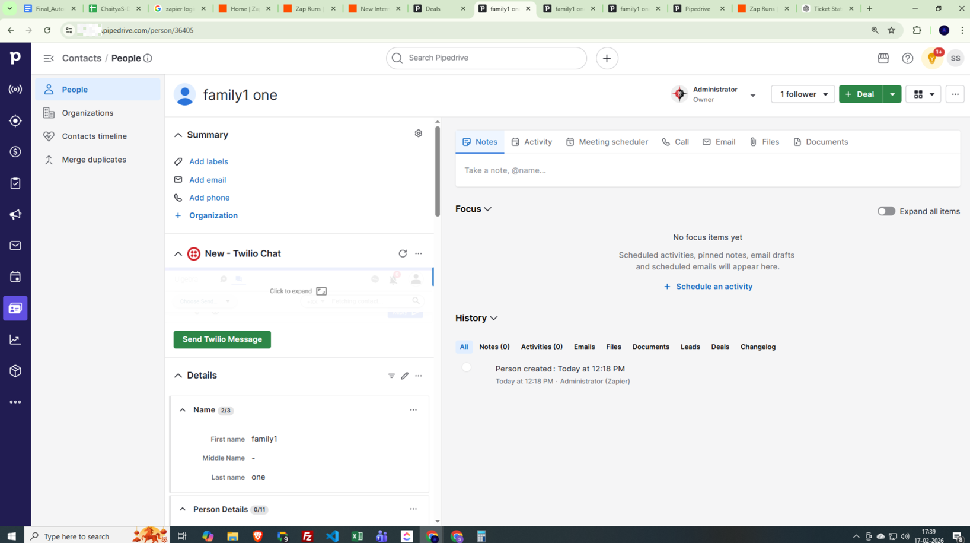The image size is (970, 543).
Task: Collapse the Summary section
Action: click(178, 135)
